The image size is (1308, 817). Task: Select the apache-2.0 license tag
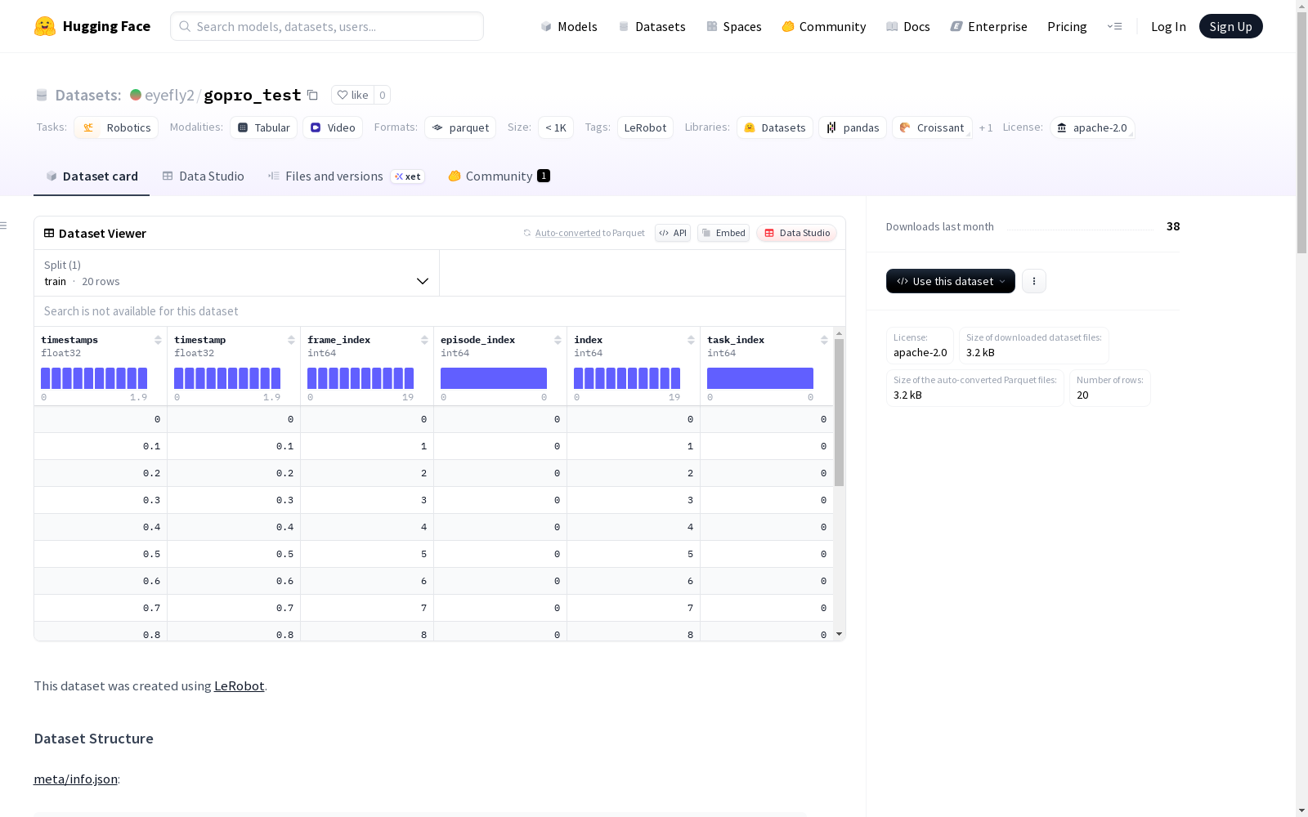tap(1092, 127)
